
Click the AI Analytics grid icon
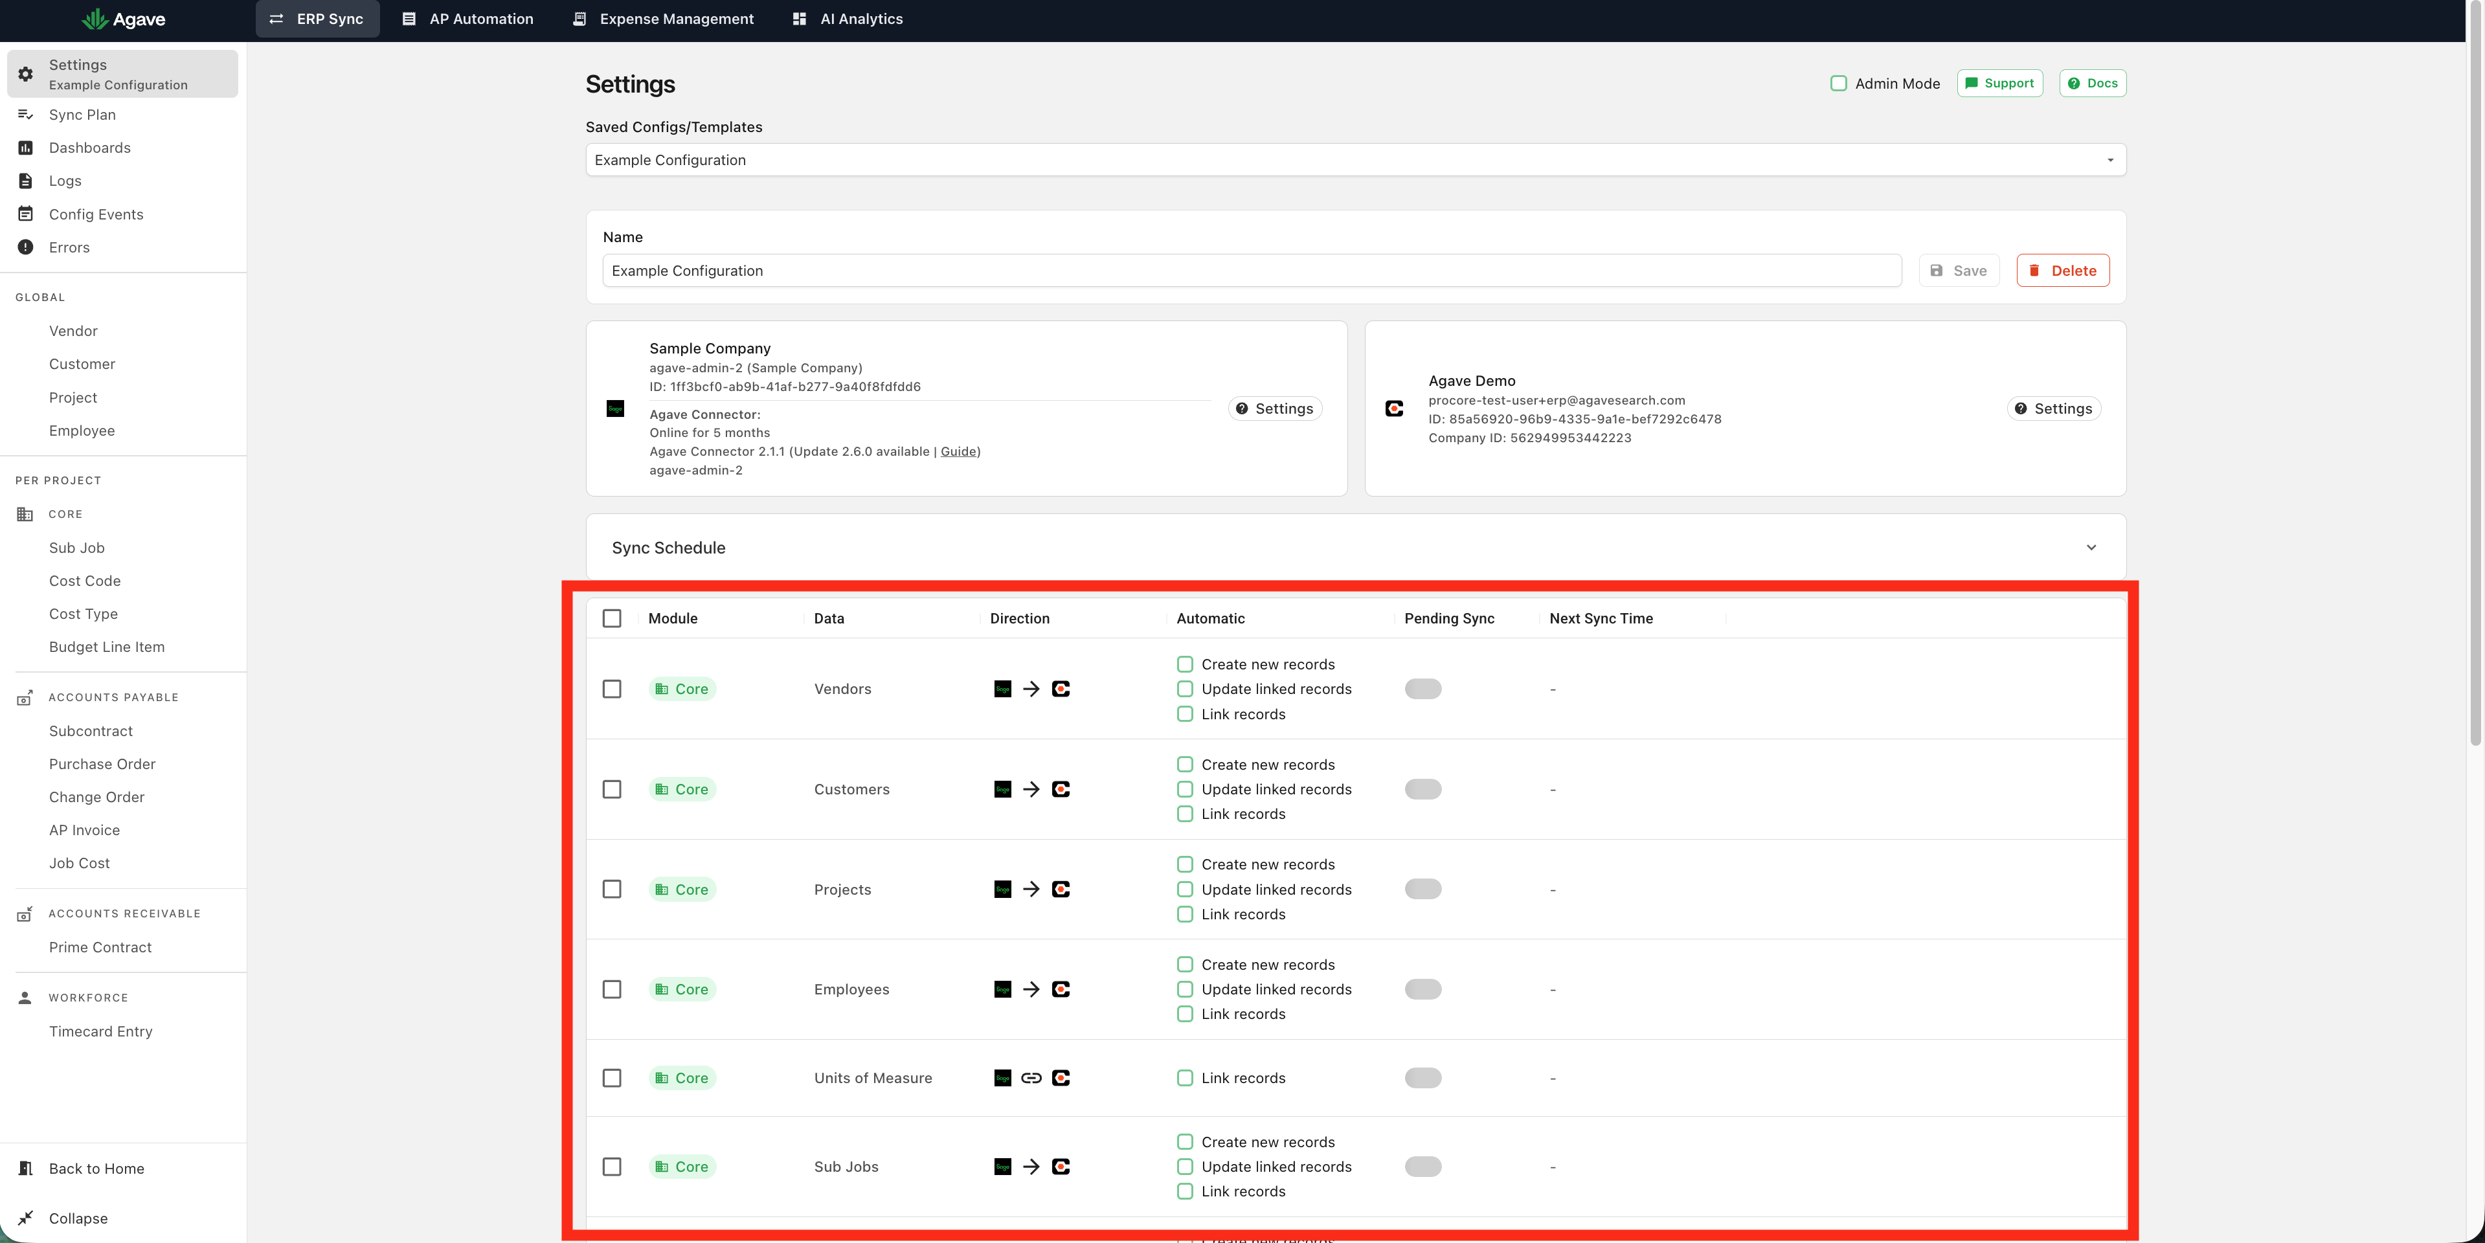click(x=799, y=19)
